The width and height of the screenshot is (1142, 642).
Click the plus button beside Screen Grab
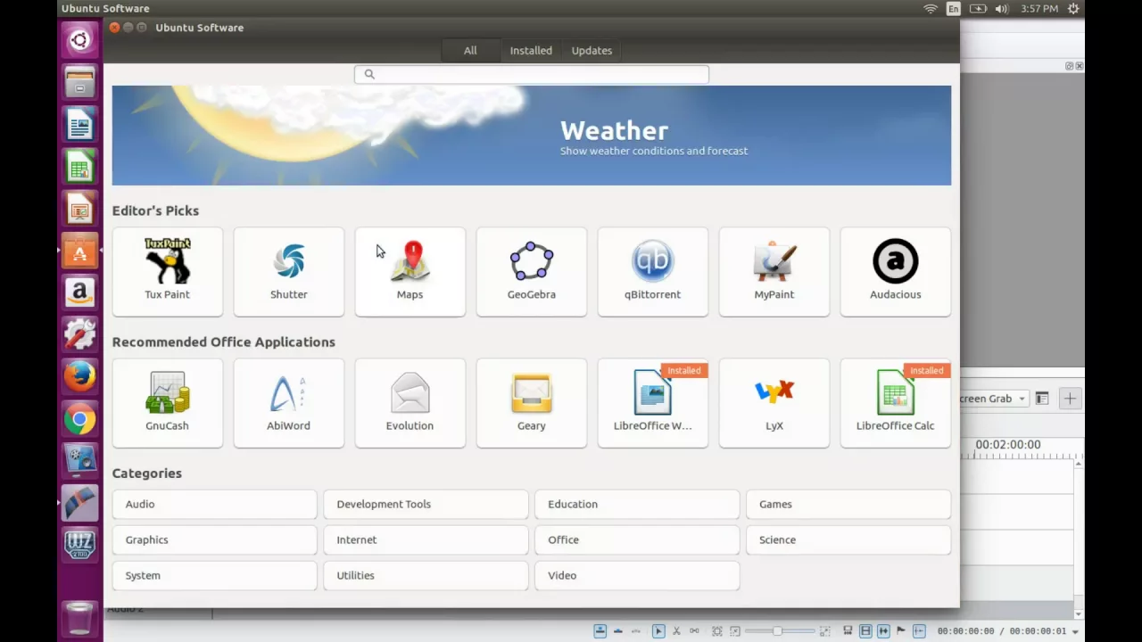pos(1070,399)
